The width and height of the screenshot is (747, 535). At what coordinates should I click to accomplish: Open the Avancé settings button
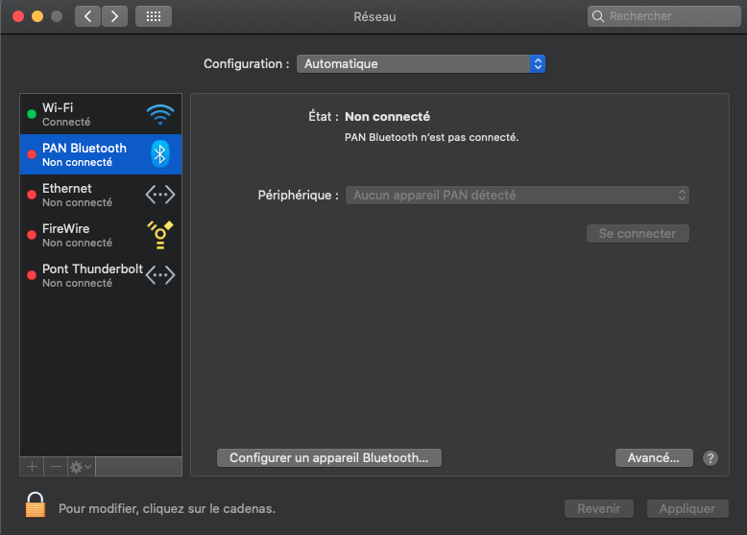[x=653, y=458]
